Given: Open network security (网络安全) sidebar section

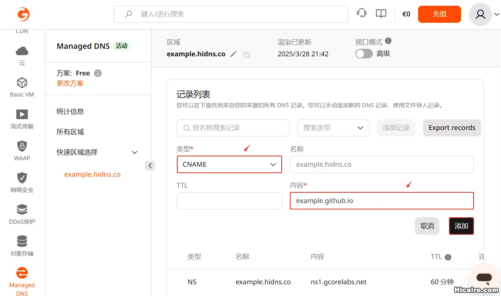Looking at the screenshot, I should click(x=22, y=182).
